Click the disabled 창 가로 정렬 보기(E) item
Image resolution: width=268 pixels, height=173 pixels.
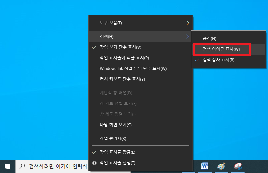140,103
